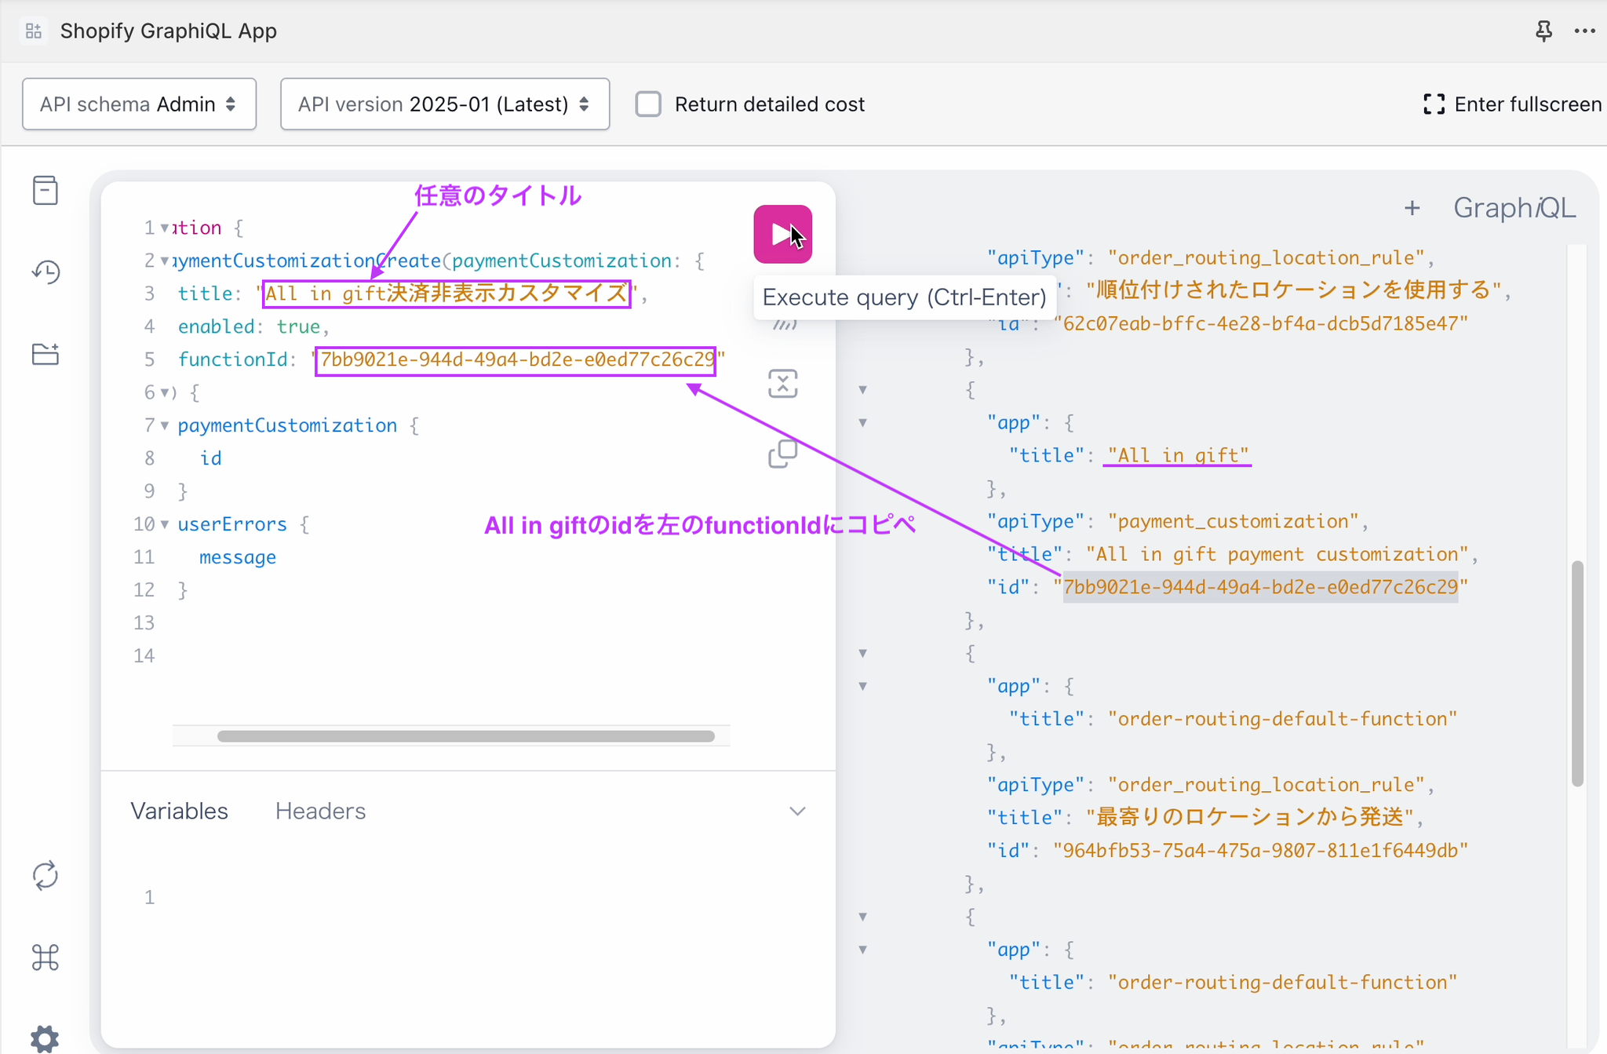Pin the Shopify GraphiQL App
The image size is (1607, 1054).
[1543, 31]
